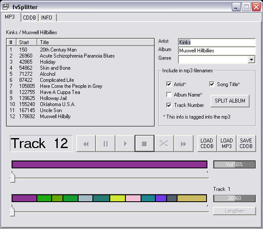Click start value 105805 in track list

tap(27, 86)
